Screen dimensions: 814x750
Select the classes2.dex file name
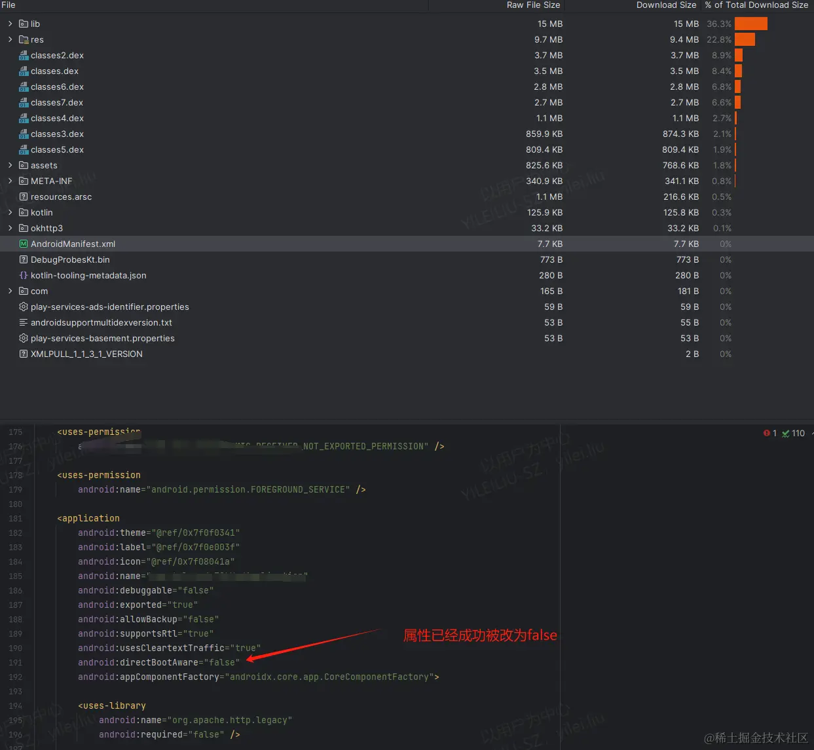(x=57, y=55)
